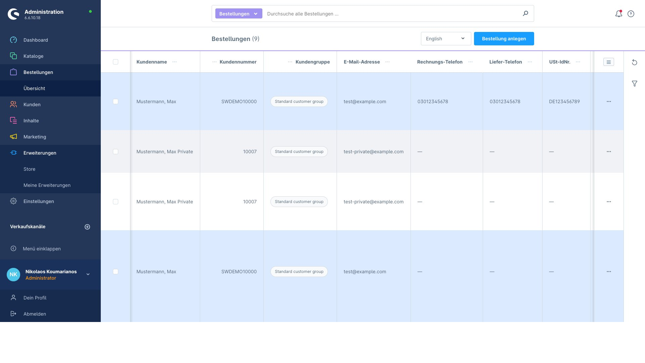Toggle the select-all orders checkbox
Image resolution: width=645 pixels, height=363 pixels.
[116, 62]
